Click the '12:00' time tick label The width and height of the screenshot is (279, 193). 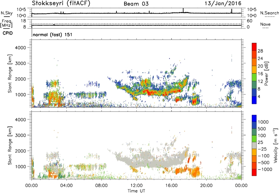point(136,186)
